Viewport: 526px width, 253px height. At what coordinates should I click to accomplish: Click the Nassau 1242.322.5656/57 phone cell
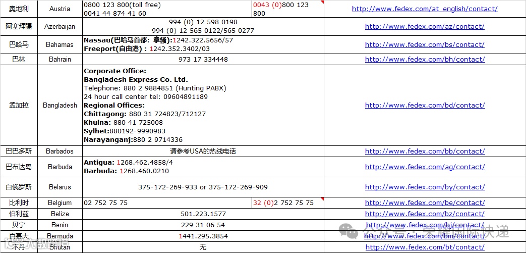click(x=203, y=44)
